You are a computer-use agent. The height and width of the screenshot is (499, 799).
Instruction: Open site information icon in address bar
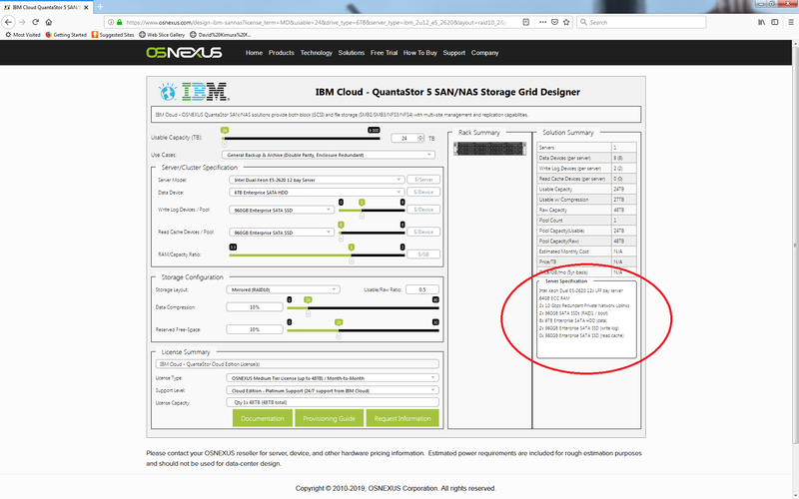tap(111, 22)
